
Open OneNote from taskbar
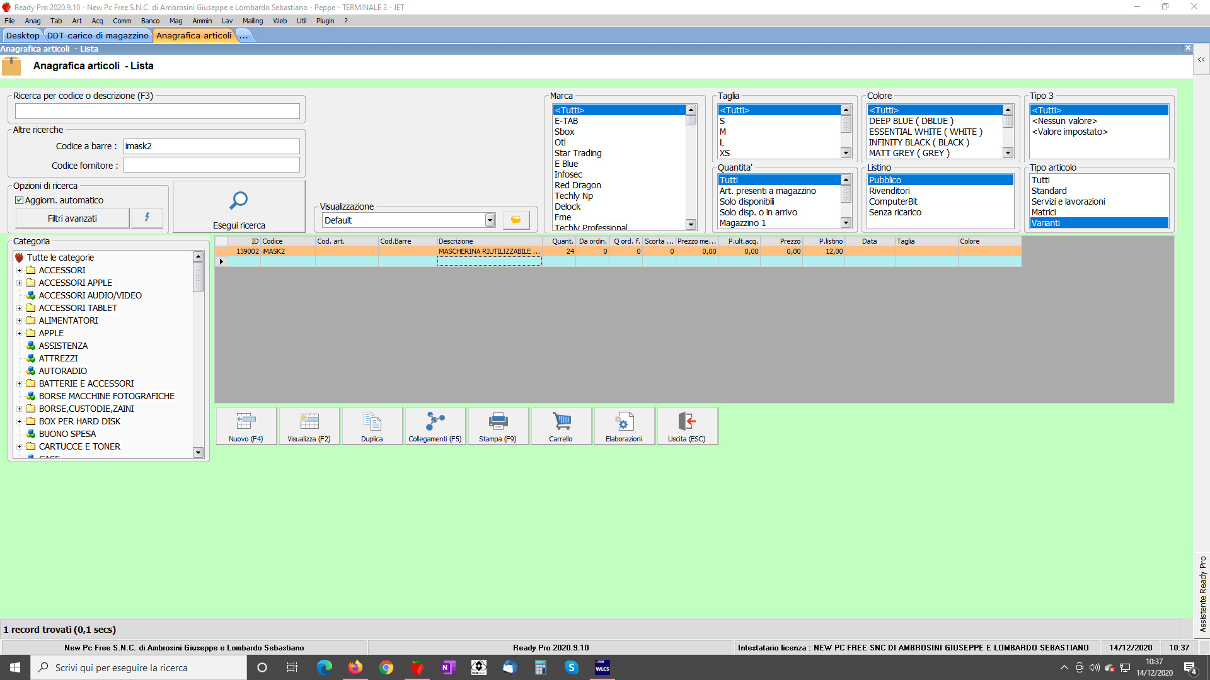point(448,667)
